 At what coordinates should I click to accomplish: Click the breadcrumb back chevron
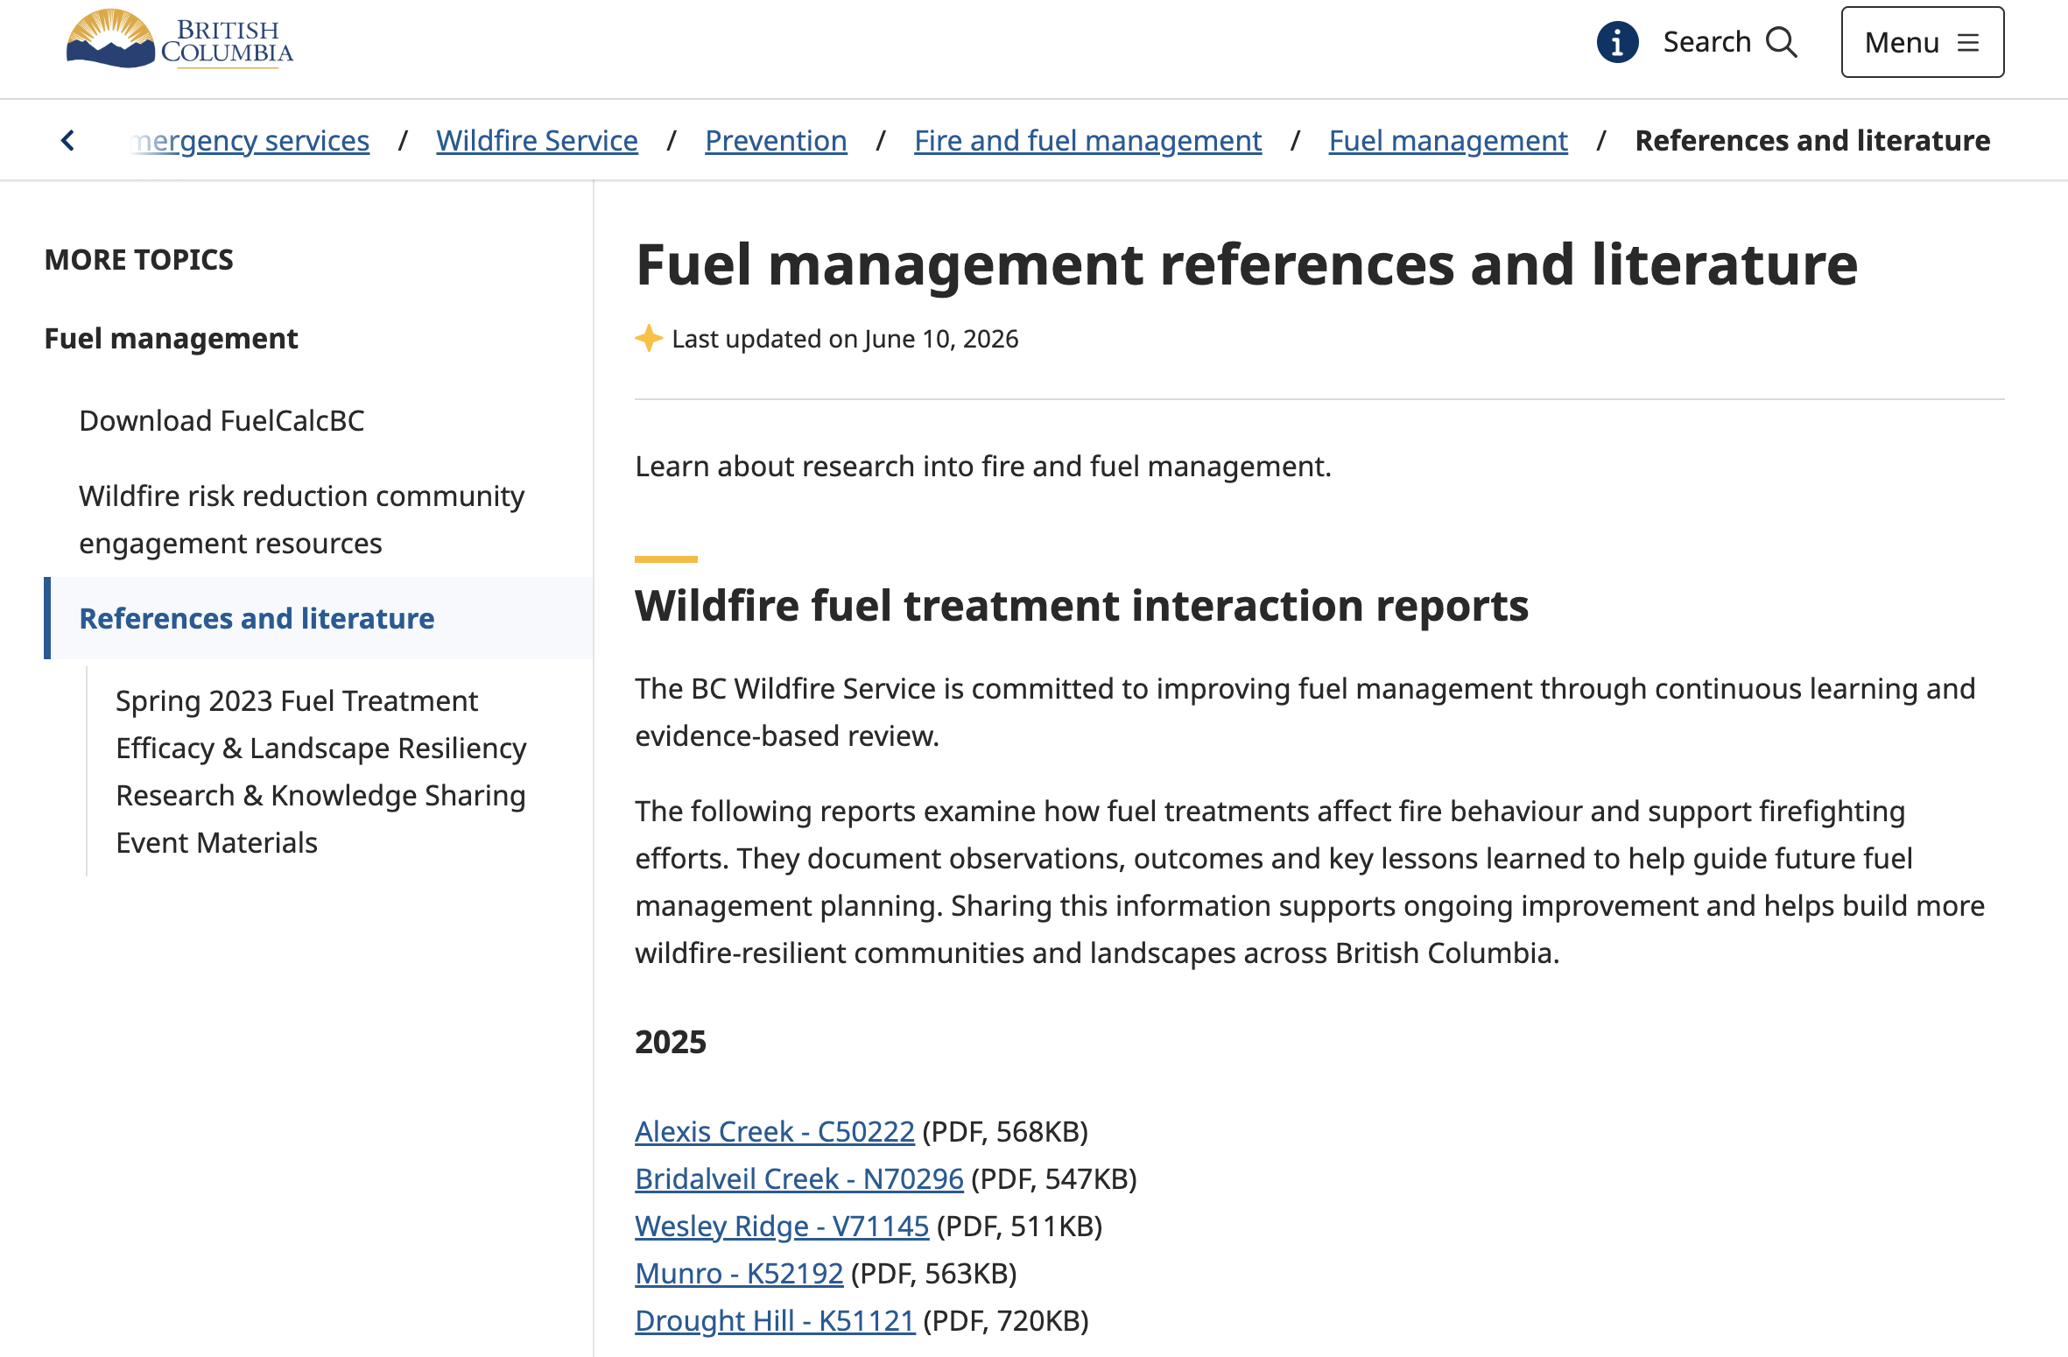click(68, 140)
